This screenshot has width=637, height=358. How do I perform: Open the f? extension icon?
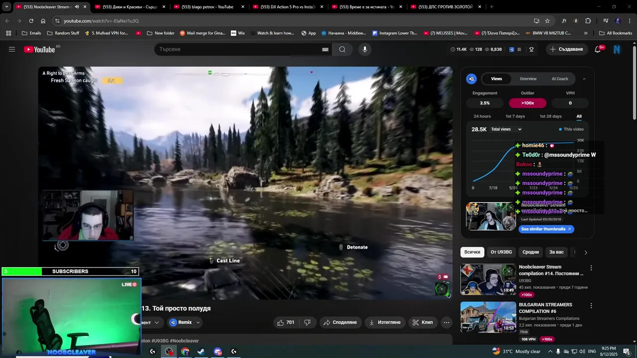click(x=564, y=21)
